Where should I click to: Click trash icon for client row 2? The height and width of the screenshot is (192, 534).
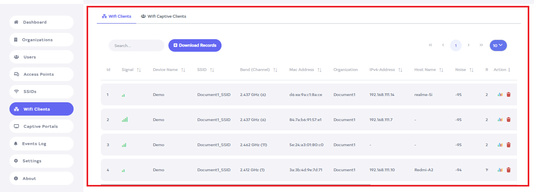(508, 120)
